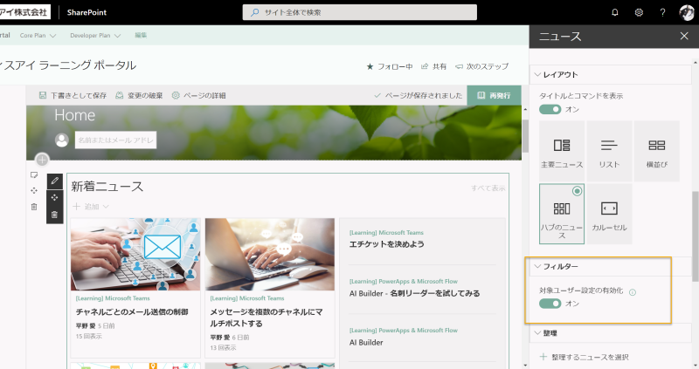Click 変更の破棄 in the toolbar
This screenshot has width=699, height=369.
pos(139,95)
